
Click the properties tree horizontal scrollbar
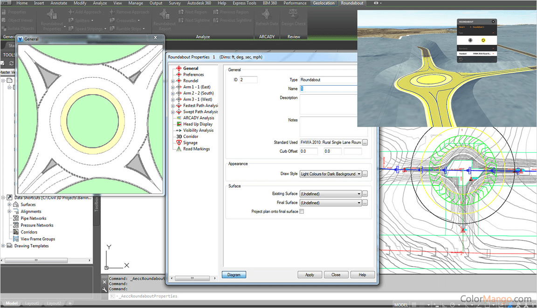193,278
